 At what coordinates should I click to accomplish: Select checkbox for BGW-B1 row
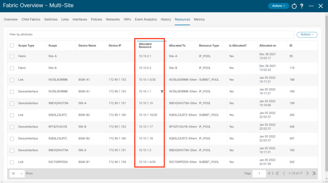pos(12,162)
